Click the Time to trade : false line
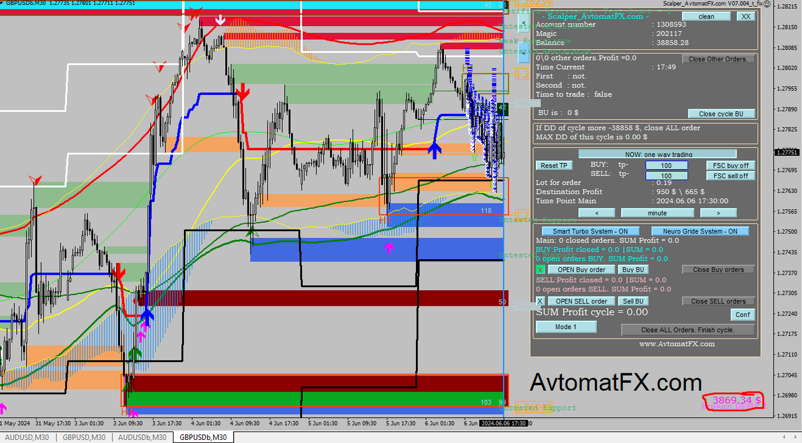The image size is (802, 443). click(574, 94)
